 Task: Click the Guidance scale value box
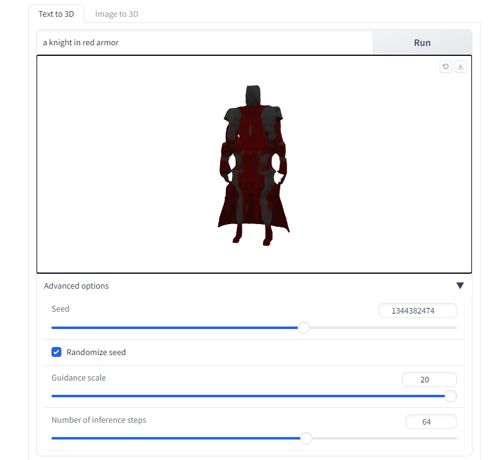pyautogui.click(x=429, y=379)
